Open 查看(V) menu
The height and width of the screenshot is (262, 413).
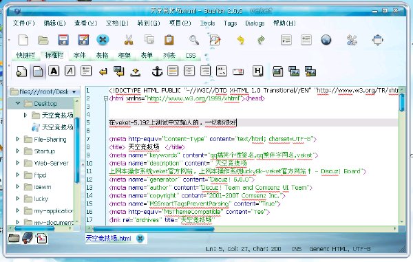click(x=86, y=23)
